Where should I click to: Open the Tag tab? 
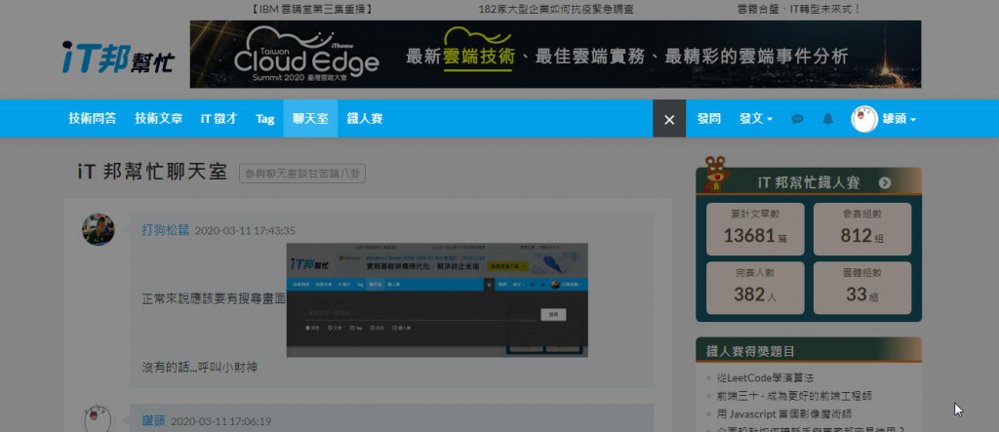pyautogui.click(x=265, y=119)
